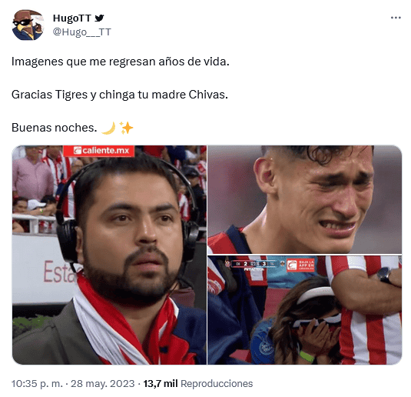411x397 pixels.
Task: Open the HugoTT display name link
Action: [x=71, y=18]
